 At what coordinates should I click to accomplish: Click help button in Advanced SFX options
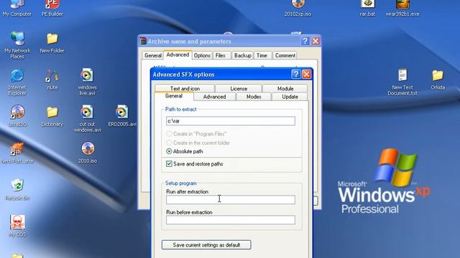click(295, 75)
